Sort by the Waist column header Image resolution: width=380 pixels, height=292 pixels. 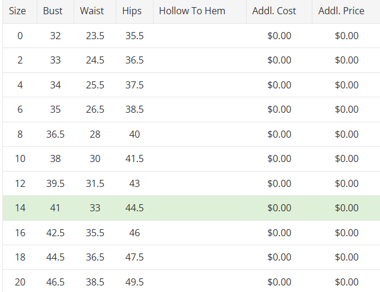tap(92, 11)
